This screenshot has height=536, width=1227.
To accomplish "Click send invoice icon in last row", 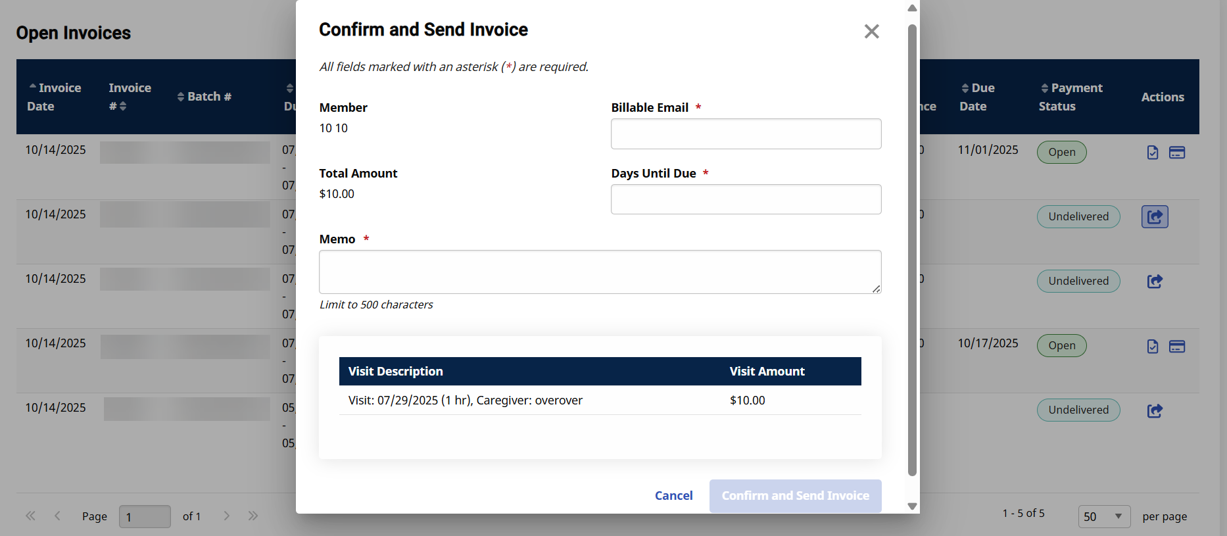I will (1155, 410).
